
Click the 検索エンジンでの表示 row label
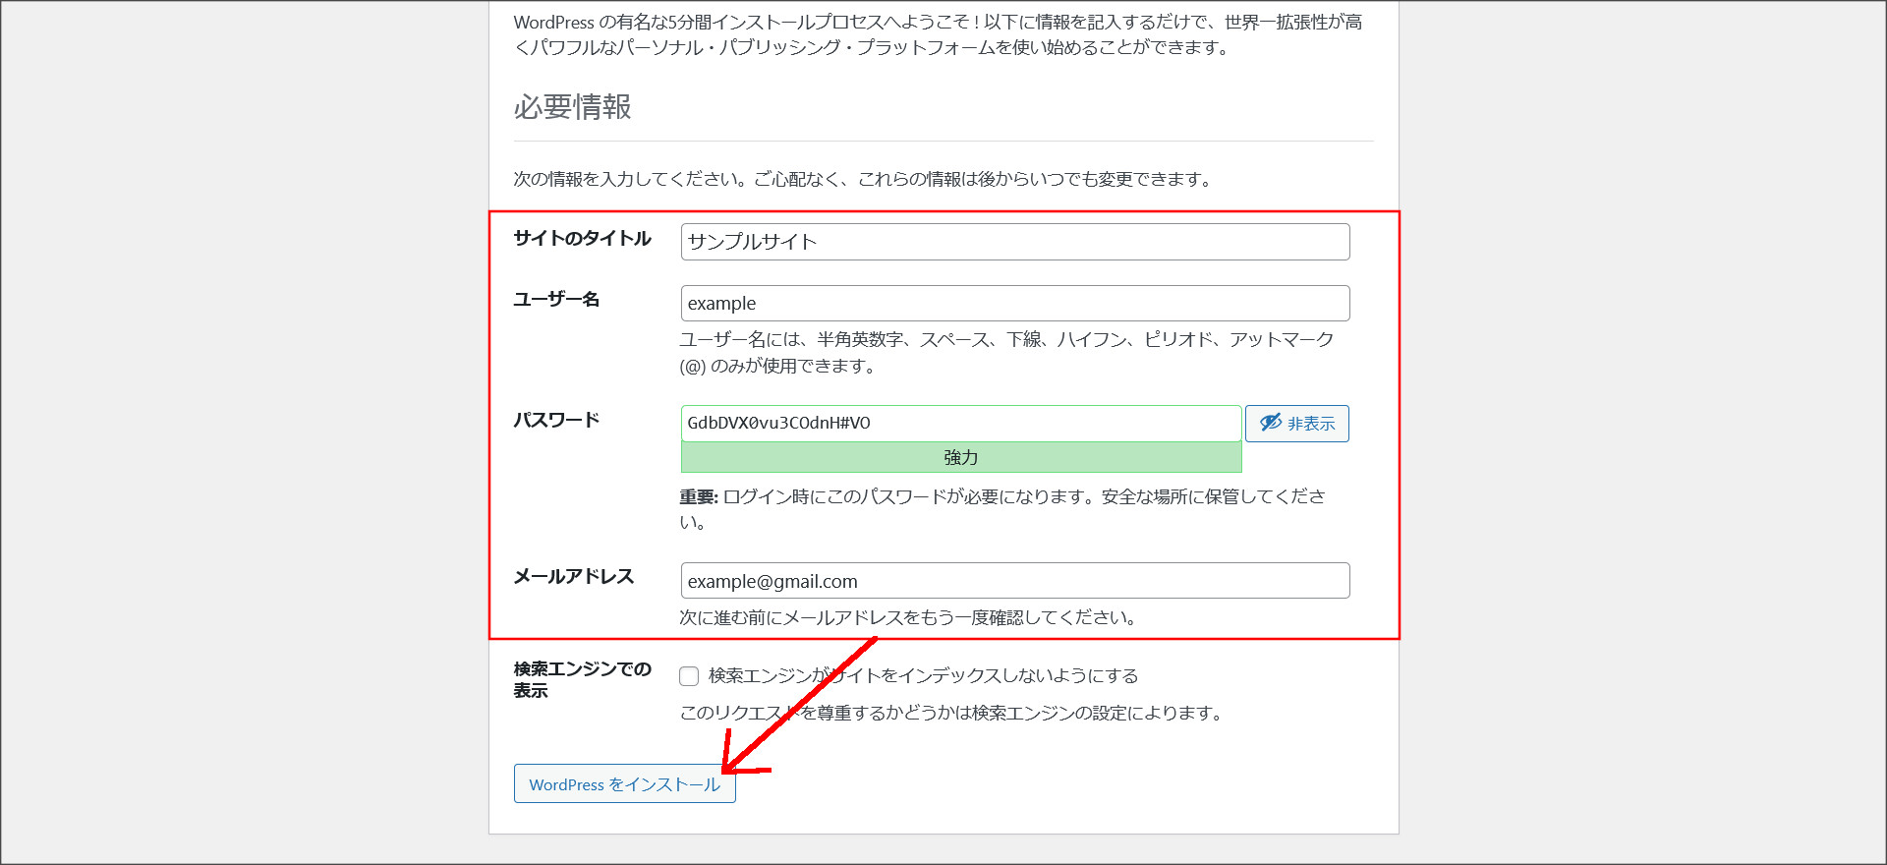tap(582, 679)
